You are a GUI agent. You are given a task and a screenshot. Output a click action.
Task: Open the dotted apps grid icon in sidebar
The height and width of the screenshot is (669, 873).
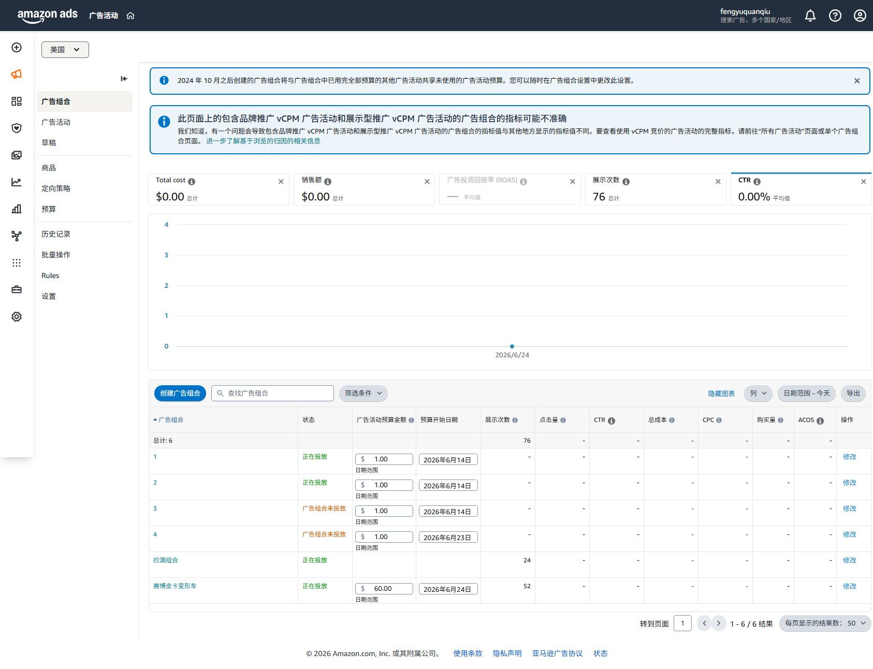pyautogui.click(x=17, y=263)
